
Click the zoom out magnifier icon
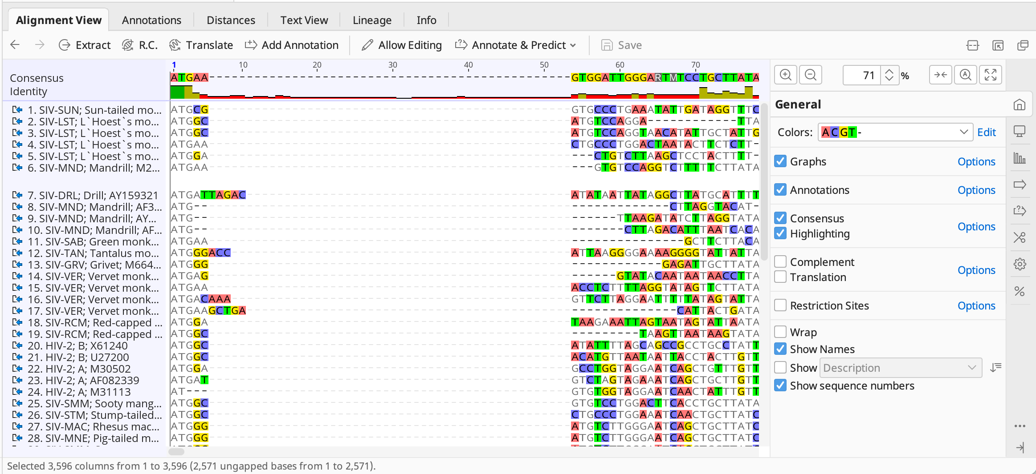pyautogui.click(x=811, y=75)
